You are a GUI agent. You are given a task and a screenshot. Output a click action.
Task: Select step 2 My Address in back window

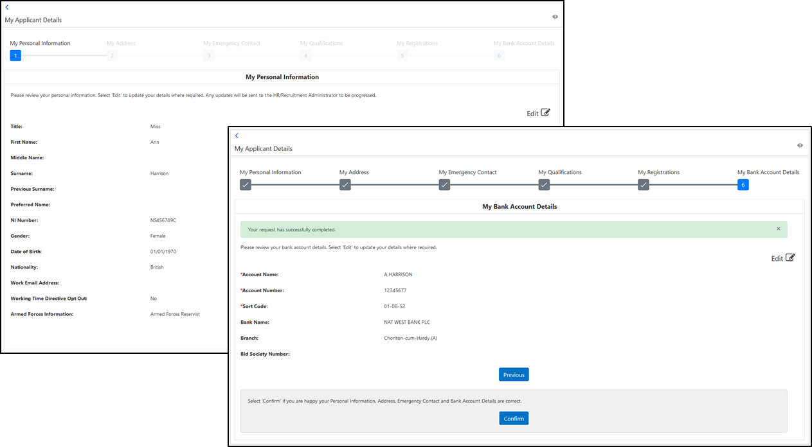[112, 56]
